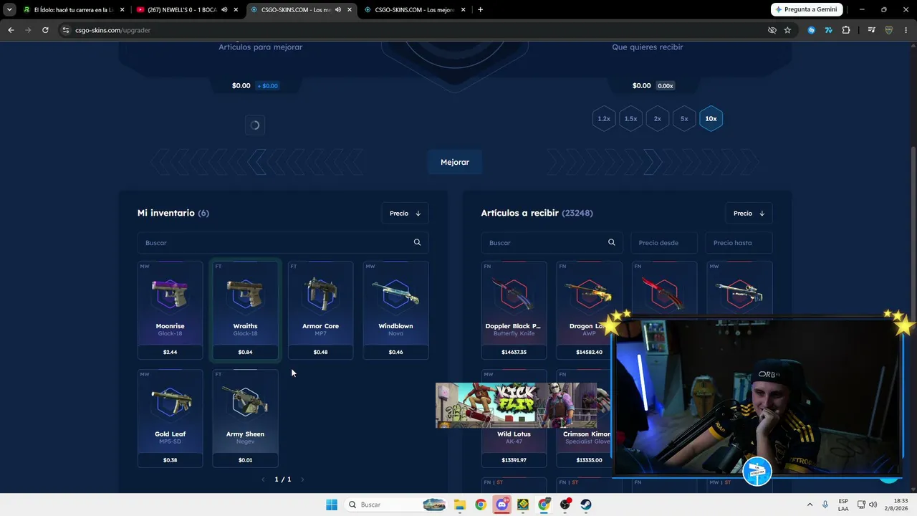Open Precio sort dropdown in Artículos a recibir

749,213
